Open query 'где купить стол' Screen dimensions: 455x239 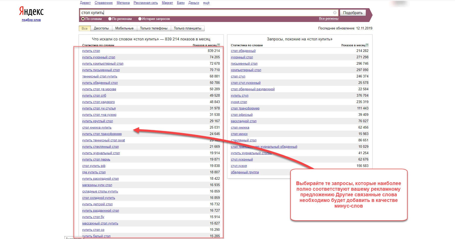[94, 172]
